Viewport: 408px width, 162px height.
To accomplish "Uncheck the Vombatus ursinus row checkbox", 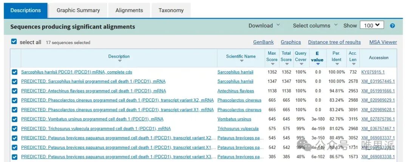I will (15, 119).
